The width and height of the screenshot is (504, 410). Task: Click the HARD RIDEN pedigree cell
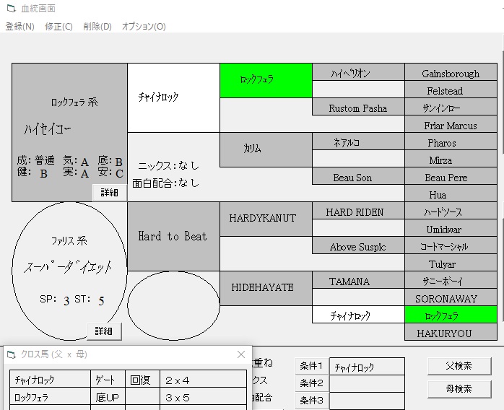(x=358, y=211)
